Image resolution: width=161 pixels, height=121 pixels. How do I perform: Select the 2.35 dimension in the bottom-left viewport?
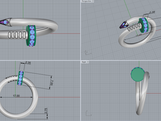click(x=28, y=63)
